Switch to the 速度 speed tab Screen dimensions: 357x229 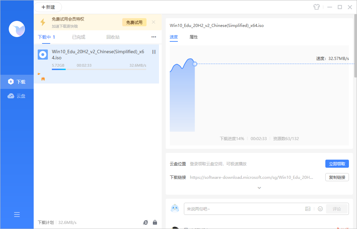174,37
